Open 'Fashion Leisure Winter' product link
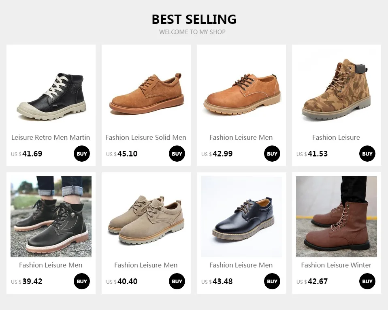Image resolution: width=388 pixels, height=310 pixels. (336, 265)
